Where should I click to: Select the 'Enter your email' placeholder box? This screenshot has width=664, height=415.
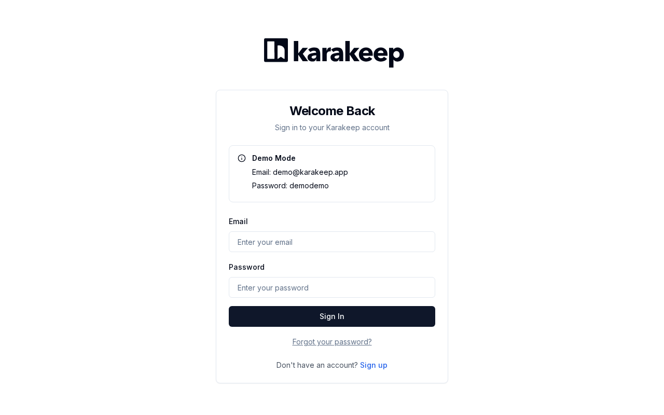(332, 242)
